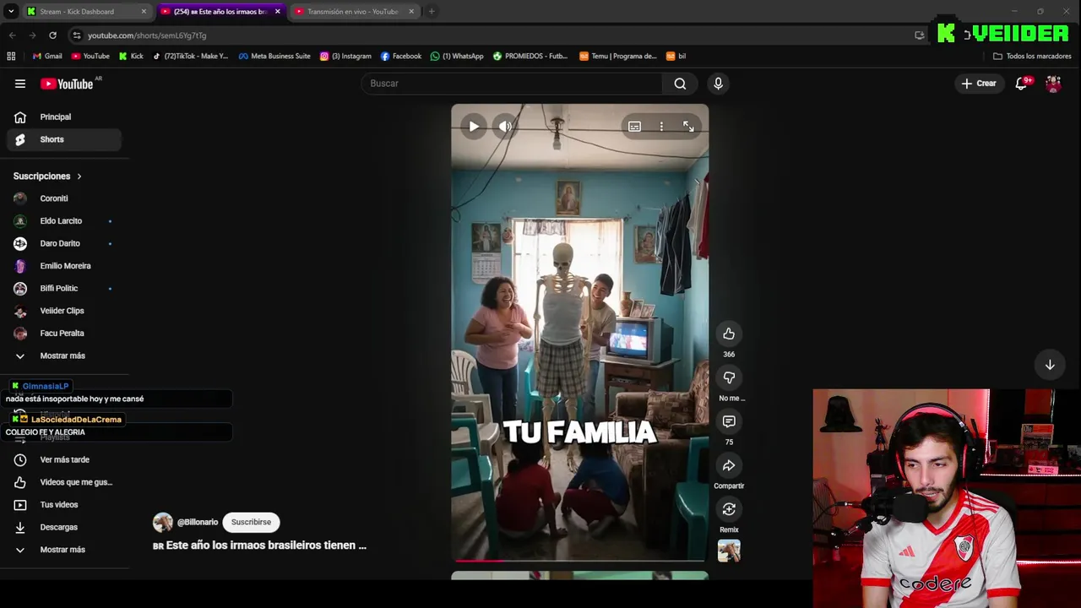Open Gmail bookmark
The image size is (1081, 608).
point(47,57)
